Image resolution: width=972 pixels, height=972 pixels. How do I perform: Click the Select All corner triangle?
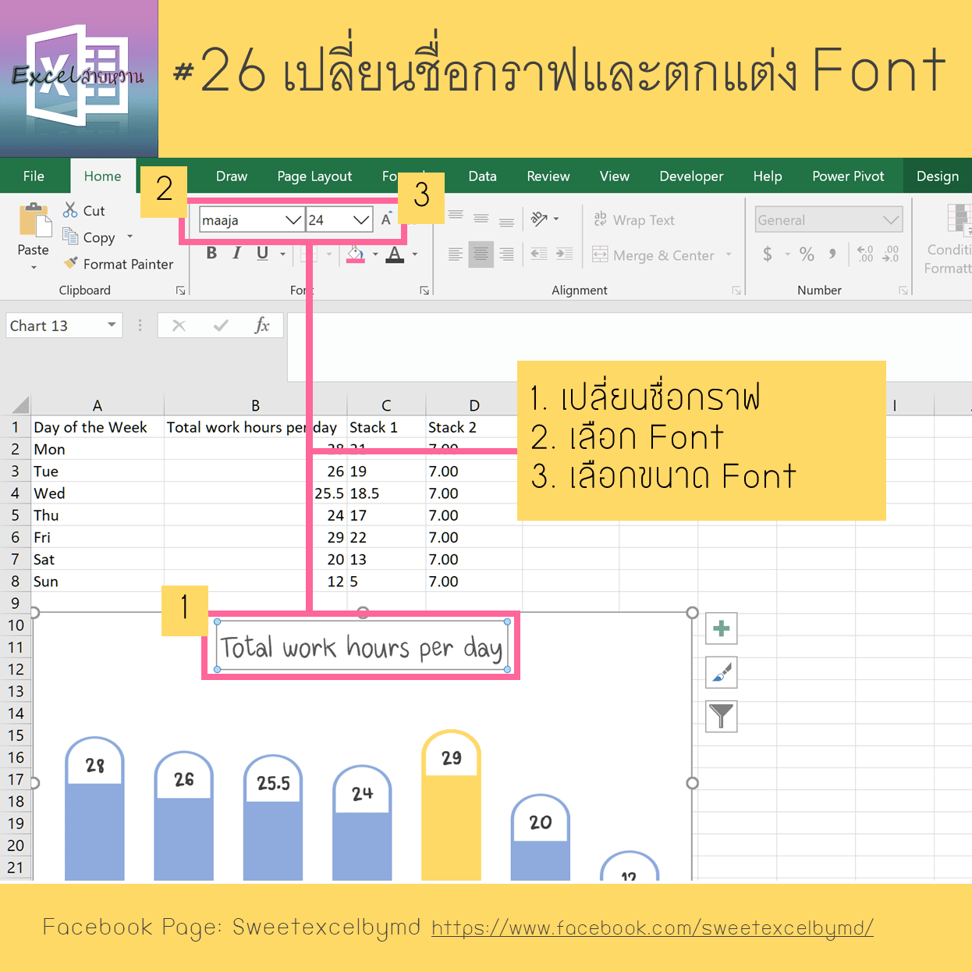21,404
